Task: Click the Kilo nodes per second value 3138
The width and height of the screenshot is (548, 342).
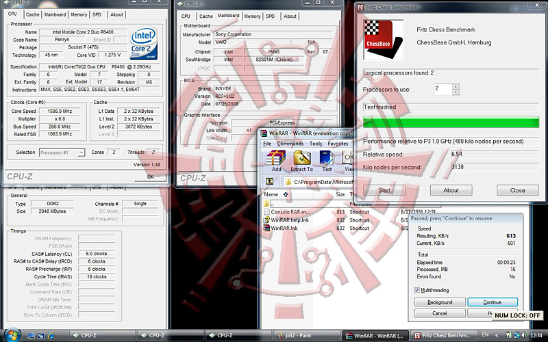Action: 494,167
